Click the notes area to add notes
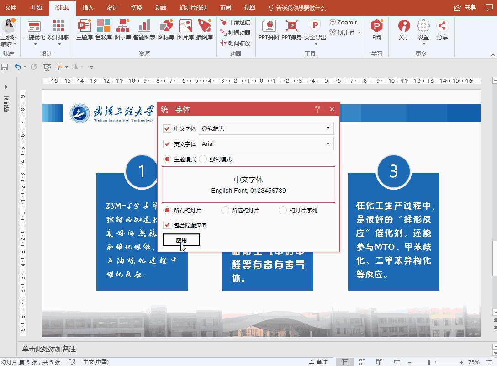The image size is (497, 366). pos(137,348)
